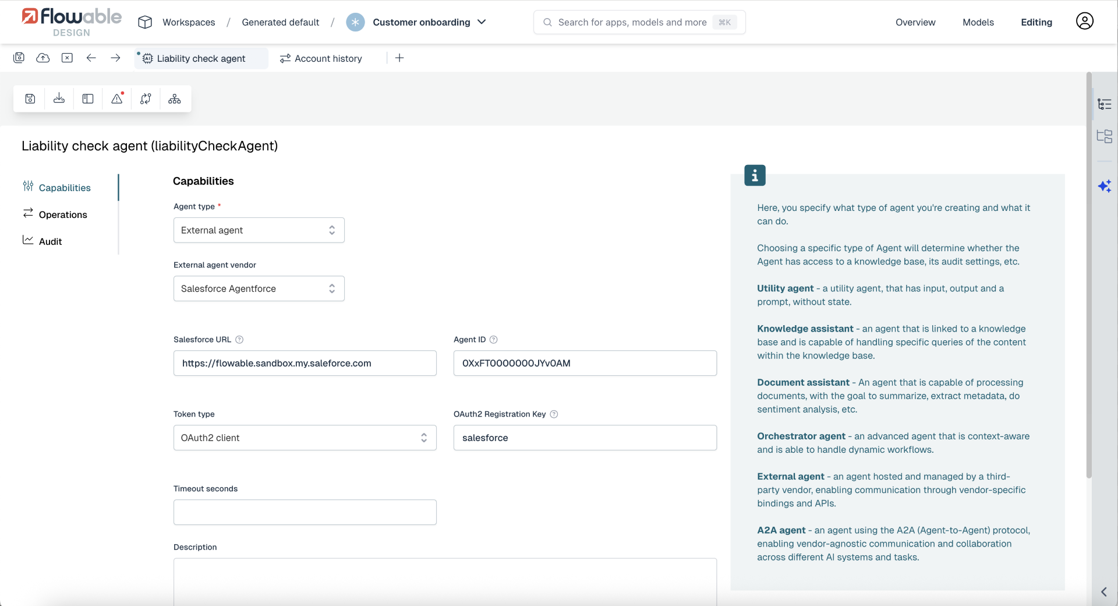Click the download model icon

click(x=59, y=99)
